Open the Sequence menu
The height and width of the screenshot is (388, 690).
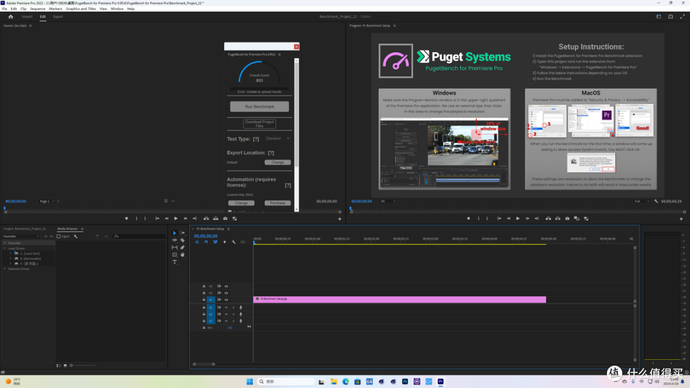pos(38,9)
